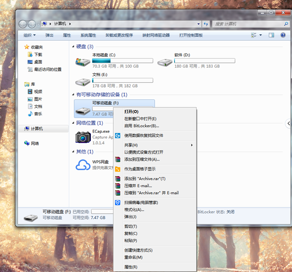Open the WPS网盘 cloud icon
The height and width of the screenshot is (272, 292).
pyautogui.click(x=82, y=165)
